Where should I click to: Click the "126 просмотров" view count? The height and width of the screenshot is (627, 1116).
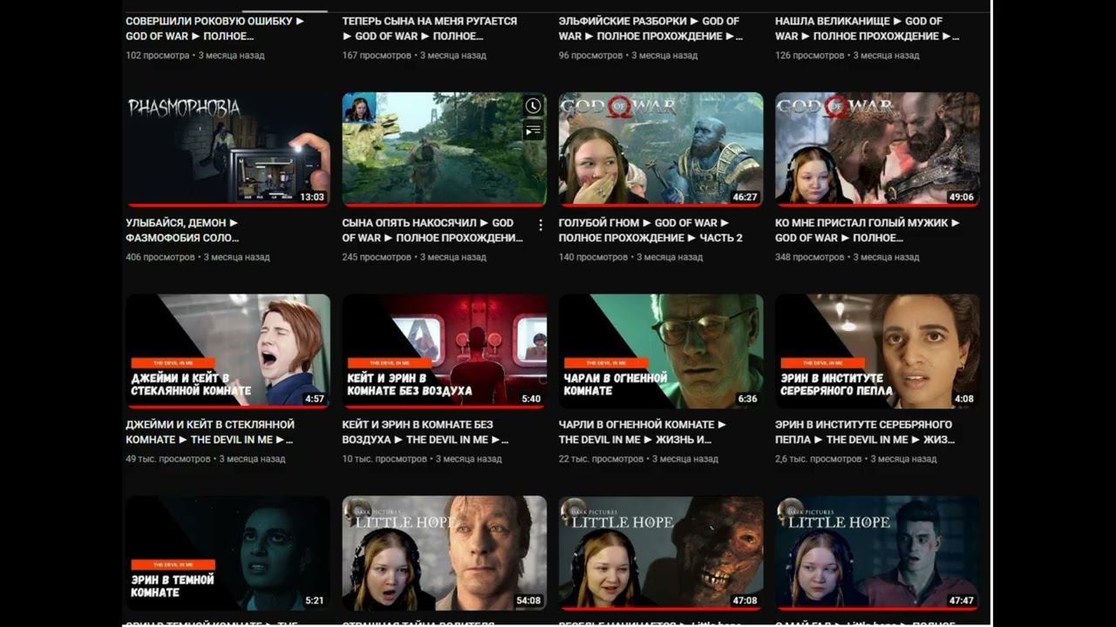coord(810,55)
